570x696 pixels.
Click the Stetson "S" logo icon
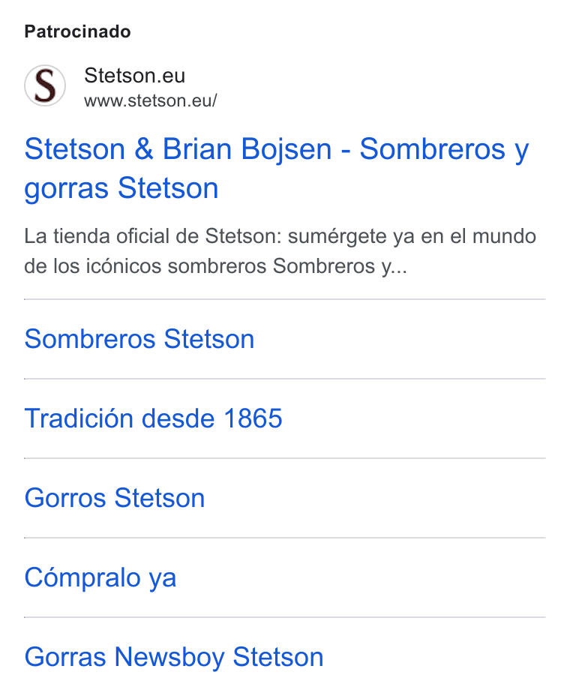tap(45, 85)
